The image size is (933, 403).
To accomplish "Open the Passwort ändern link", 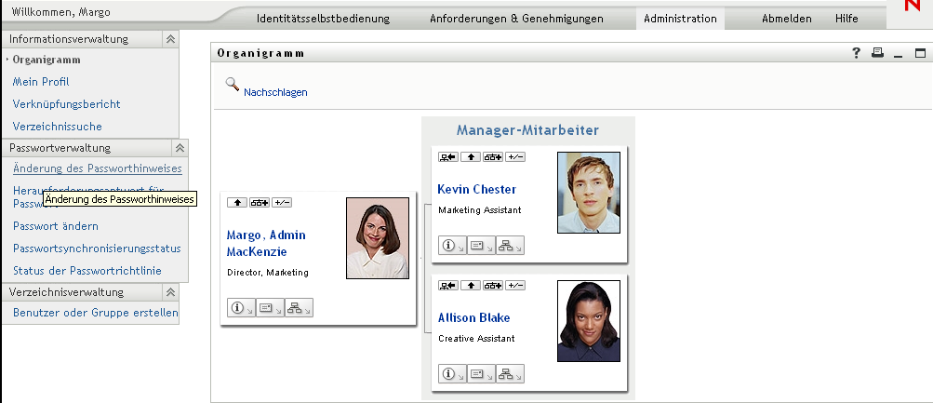I will point(56,226).
